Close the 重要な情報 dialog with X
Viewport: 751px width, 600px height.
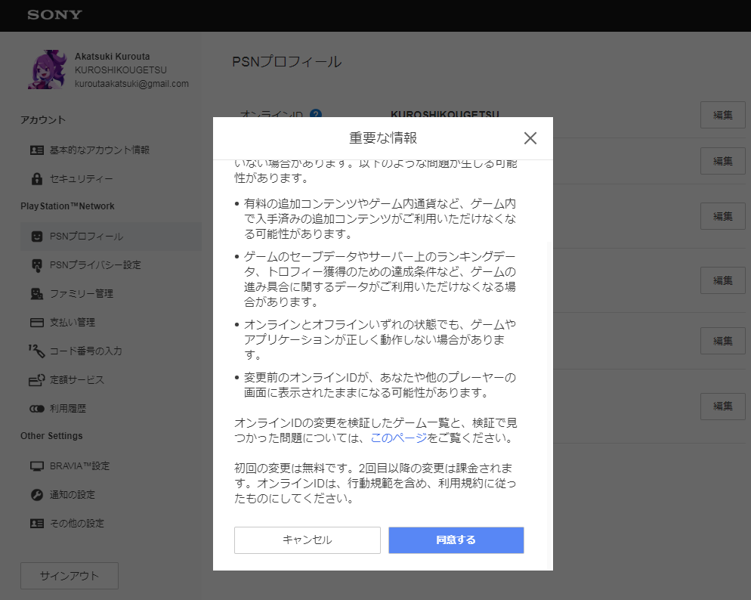pos(530,138)
